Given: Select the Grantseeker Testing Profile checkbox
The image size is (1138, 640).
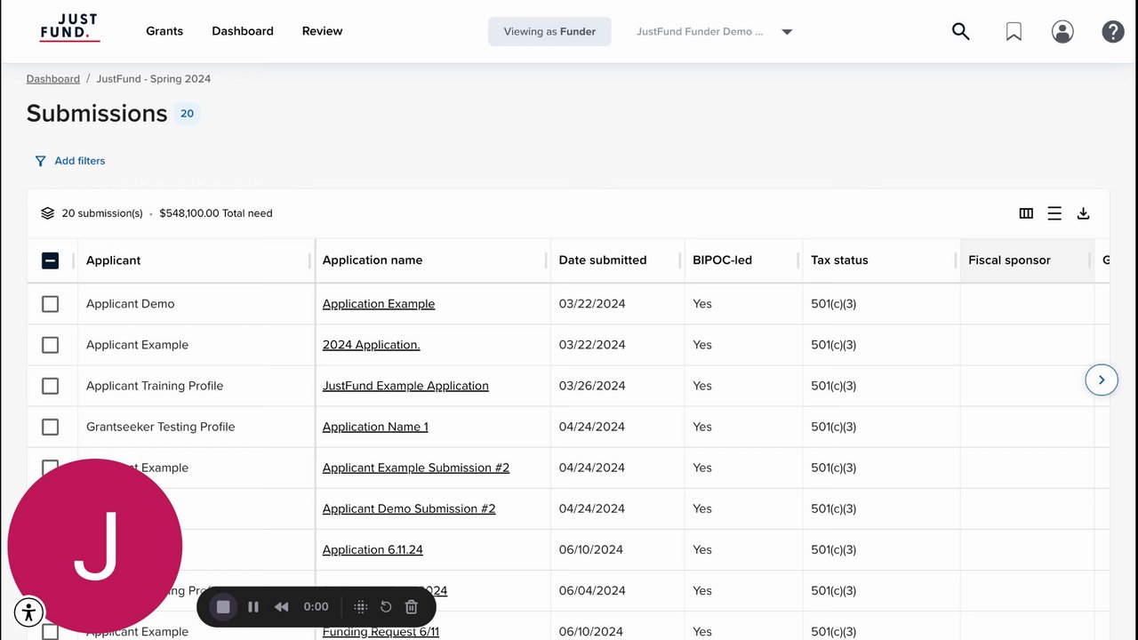Looking at the screenshot, I should pyautogui.click(x=51, y=427).
